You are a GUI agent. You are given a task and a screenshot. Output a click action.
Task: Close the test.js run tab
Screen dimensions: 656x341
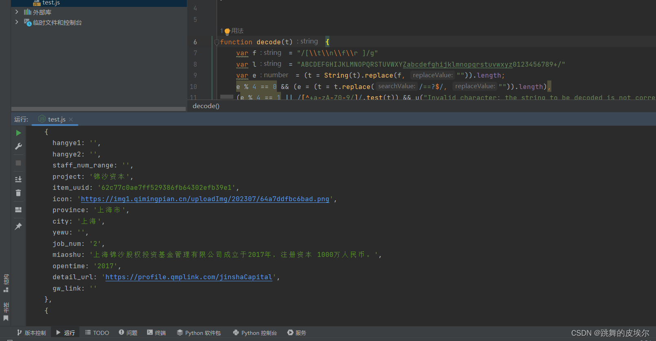[x=71, y=119]
